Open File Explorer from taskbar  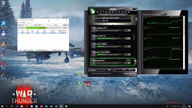[22, 106]
